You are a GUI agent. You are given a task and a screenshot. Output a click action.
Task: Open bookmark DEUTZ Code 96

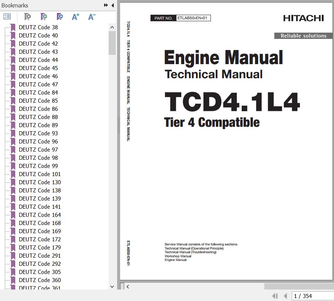[x=38, y=142]
